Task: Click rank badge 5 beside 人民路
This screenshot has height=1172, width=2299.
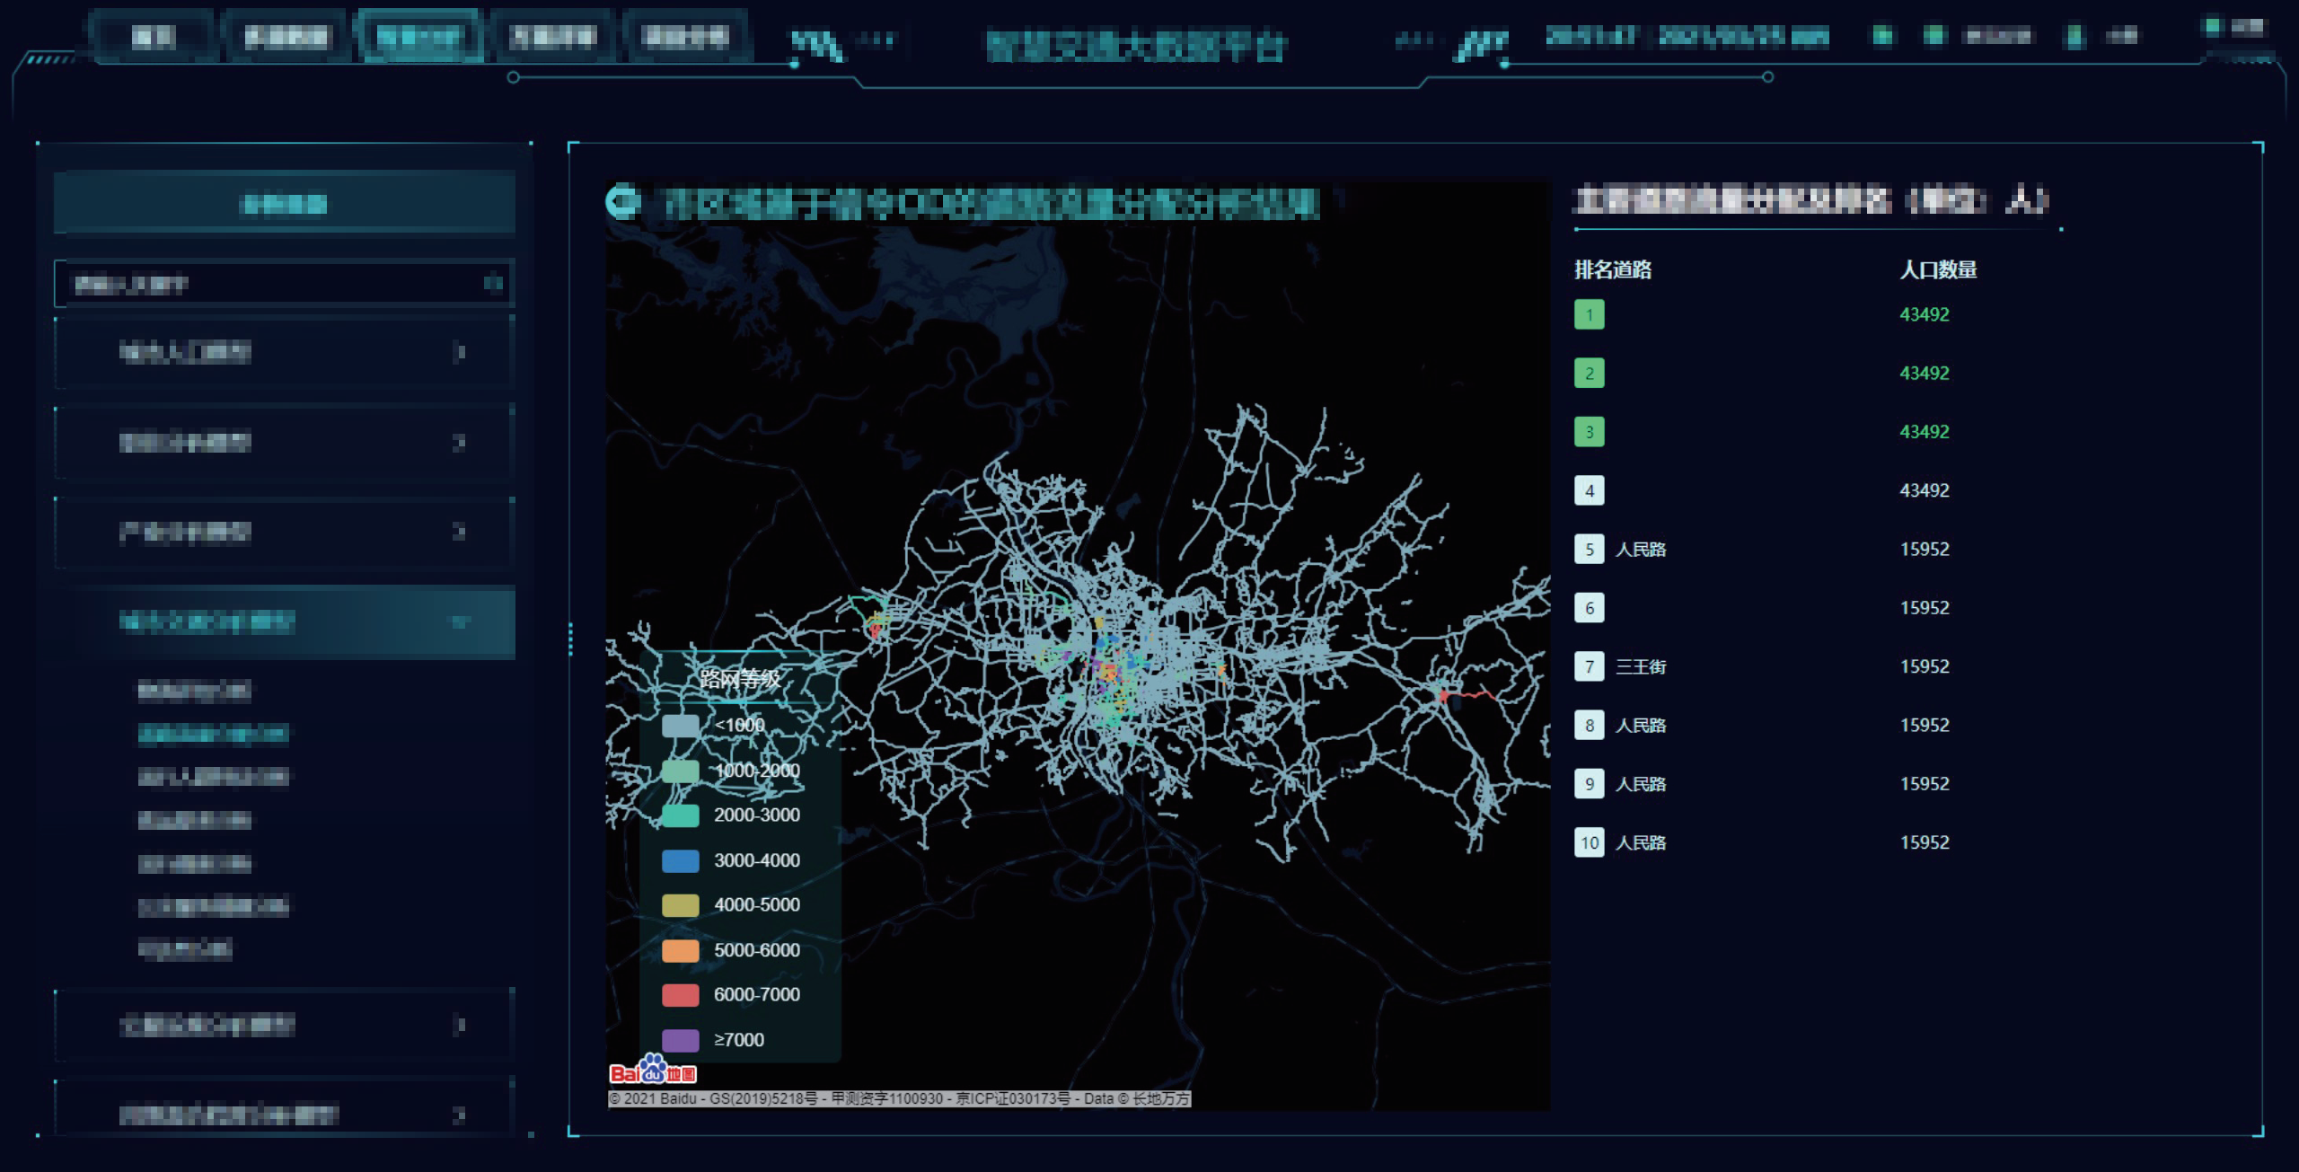Action: pyautogui.click(x=1589, y=549)
